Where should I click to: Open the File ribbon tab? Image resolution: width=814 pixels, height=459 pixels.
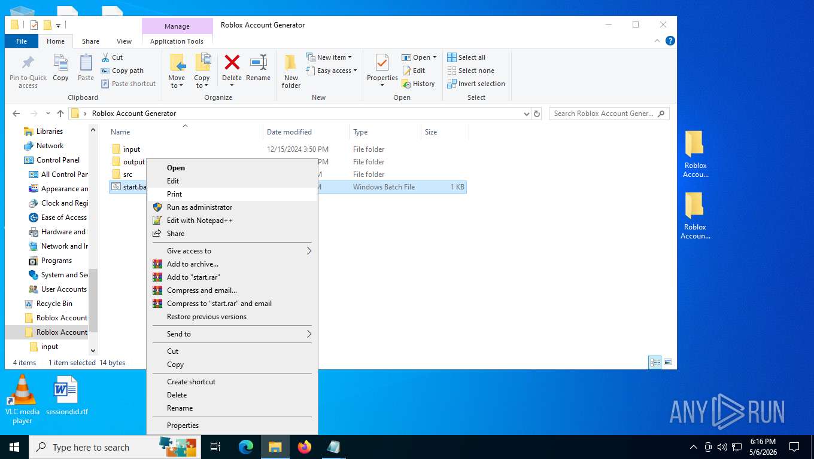click(22, 41)
